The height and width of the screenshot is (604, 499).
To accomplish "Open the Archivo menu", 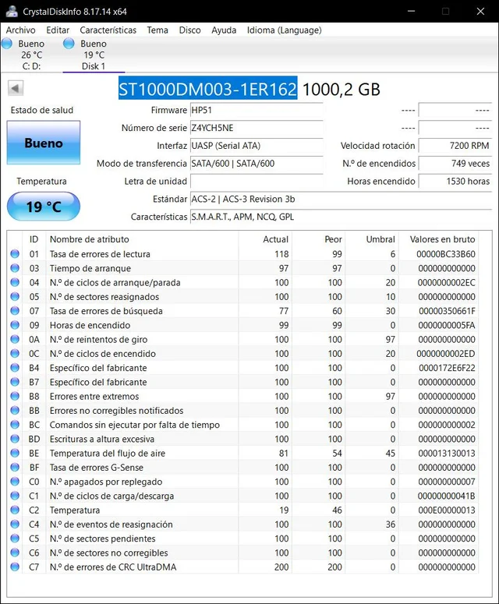I will click(x=20, y=30).
